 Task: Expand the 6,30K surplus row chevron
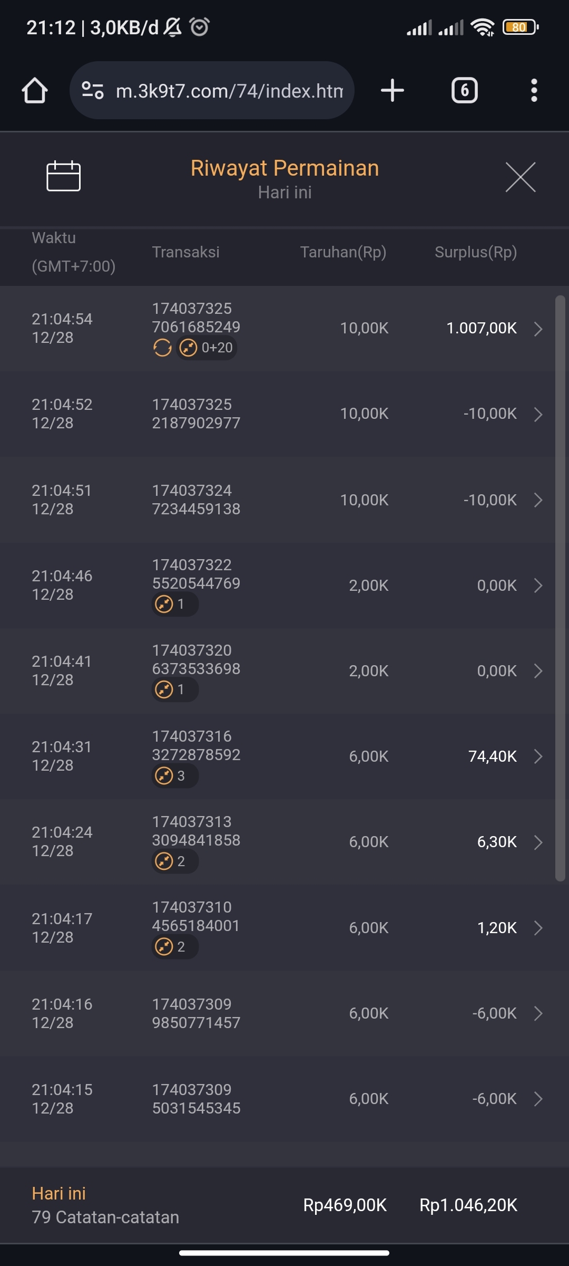[538, 842]
